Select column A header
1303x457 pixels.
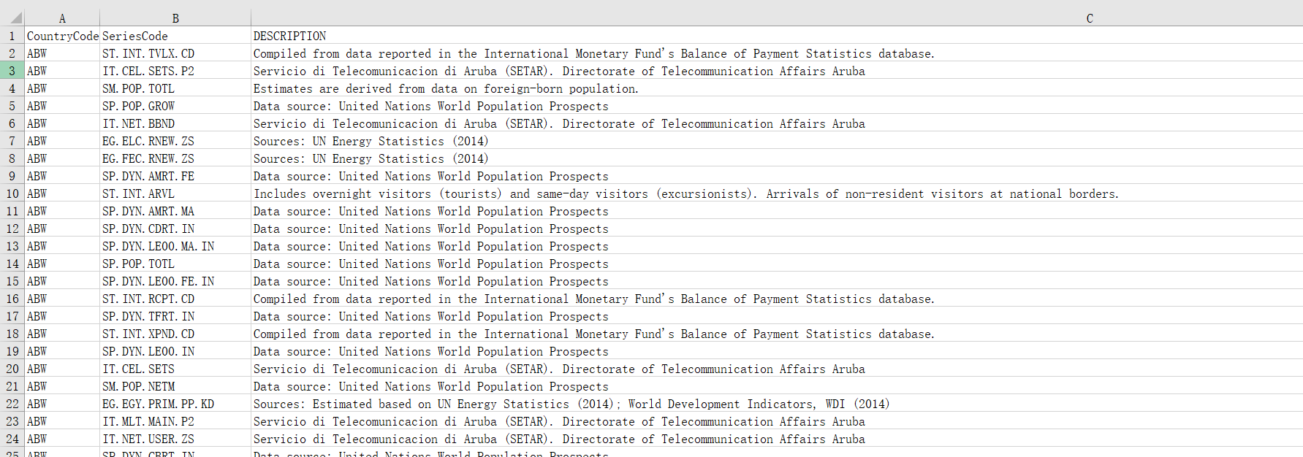coord(62,18)
